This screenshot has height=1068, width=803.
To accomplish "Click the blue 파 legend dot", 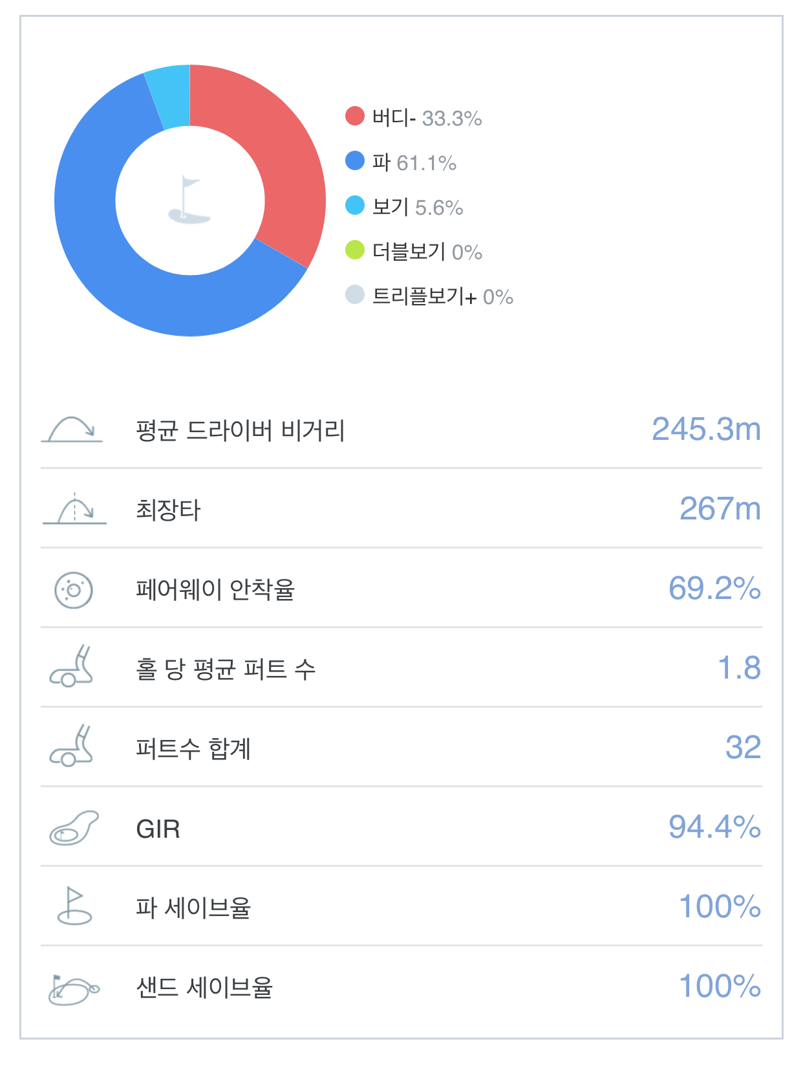I will [x=355, y=161].
